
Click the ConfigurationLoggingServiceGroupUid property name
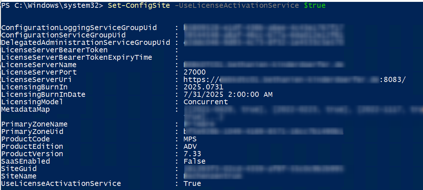[79, 28]
